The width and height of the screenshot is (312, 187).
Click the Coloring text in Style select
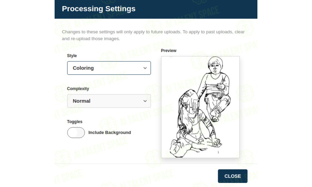[x=83, y=68]
